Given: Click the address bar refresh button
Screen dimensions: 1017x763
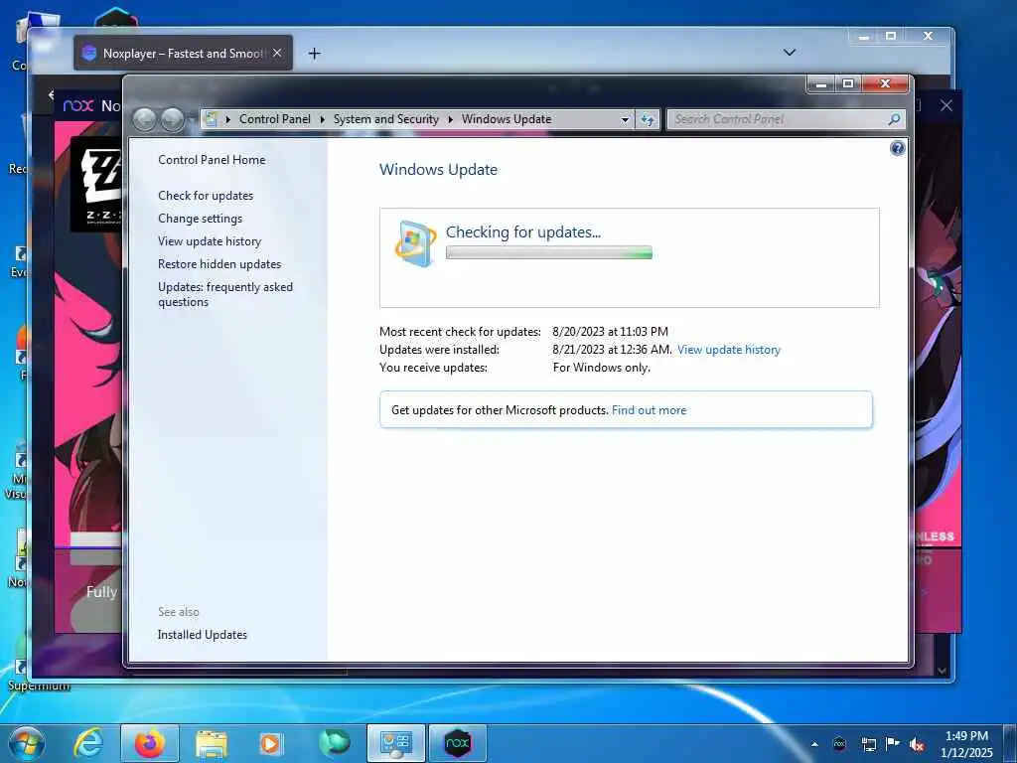Looking at the screenshot, I should click(x=648, y=119).
